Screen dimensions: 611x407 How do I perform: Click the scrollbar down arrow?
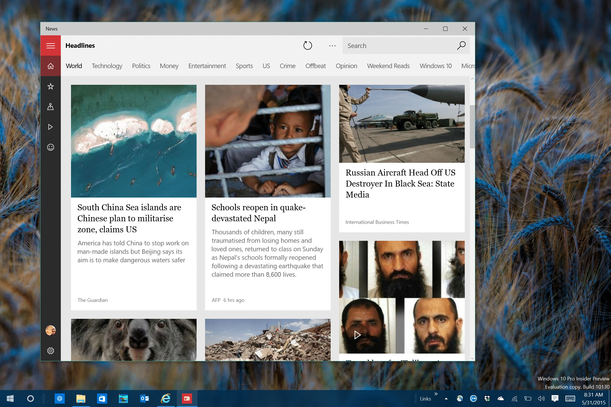(472, 358)
